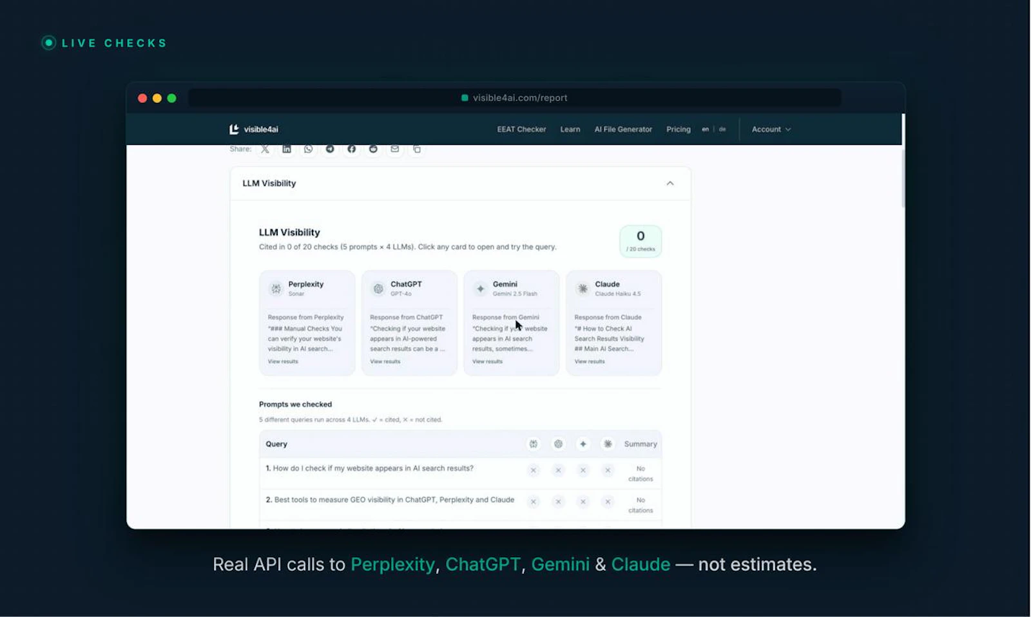Viewport: 1031px width, 617px height.
Task: Open EEAT Checker in the navigation
Action: pos(521,129)
